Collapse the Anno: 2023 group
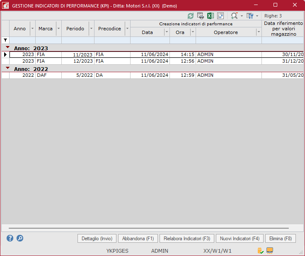 pyautogui.click(x=8, y=48)
